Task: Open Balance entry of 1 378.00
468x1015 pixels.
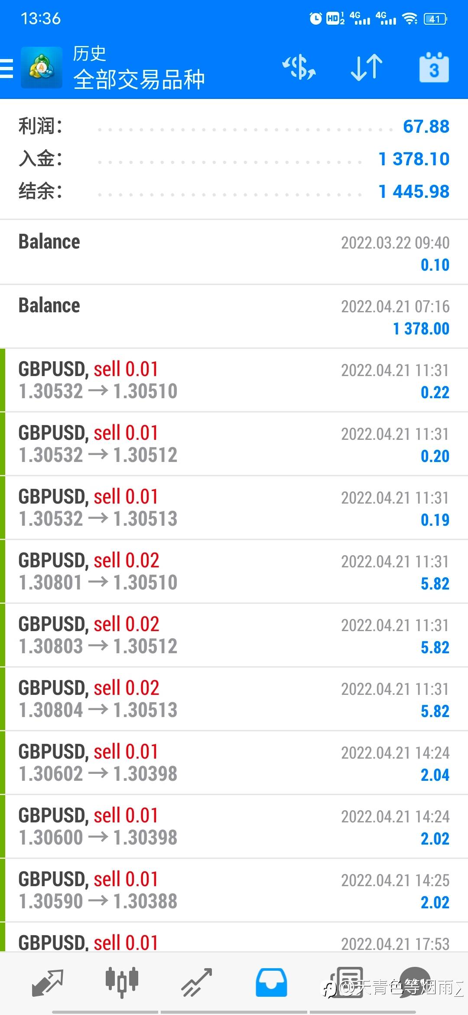Action: click(x=234, y=317)
